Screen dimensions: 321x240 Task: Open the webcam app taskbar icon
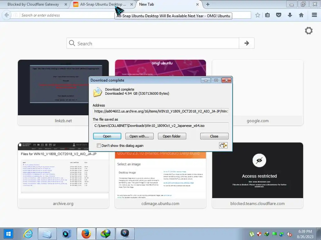[x=125, y=234]
